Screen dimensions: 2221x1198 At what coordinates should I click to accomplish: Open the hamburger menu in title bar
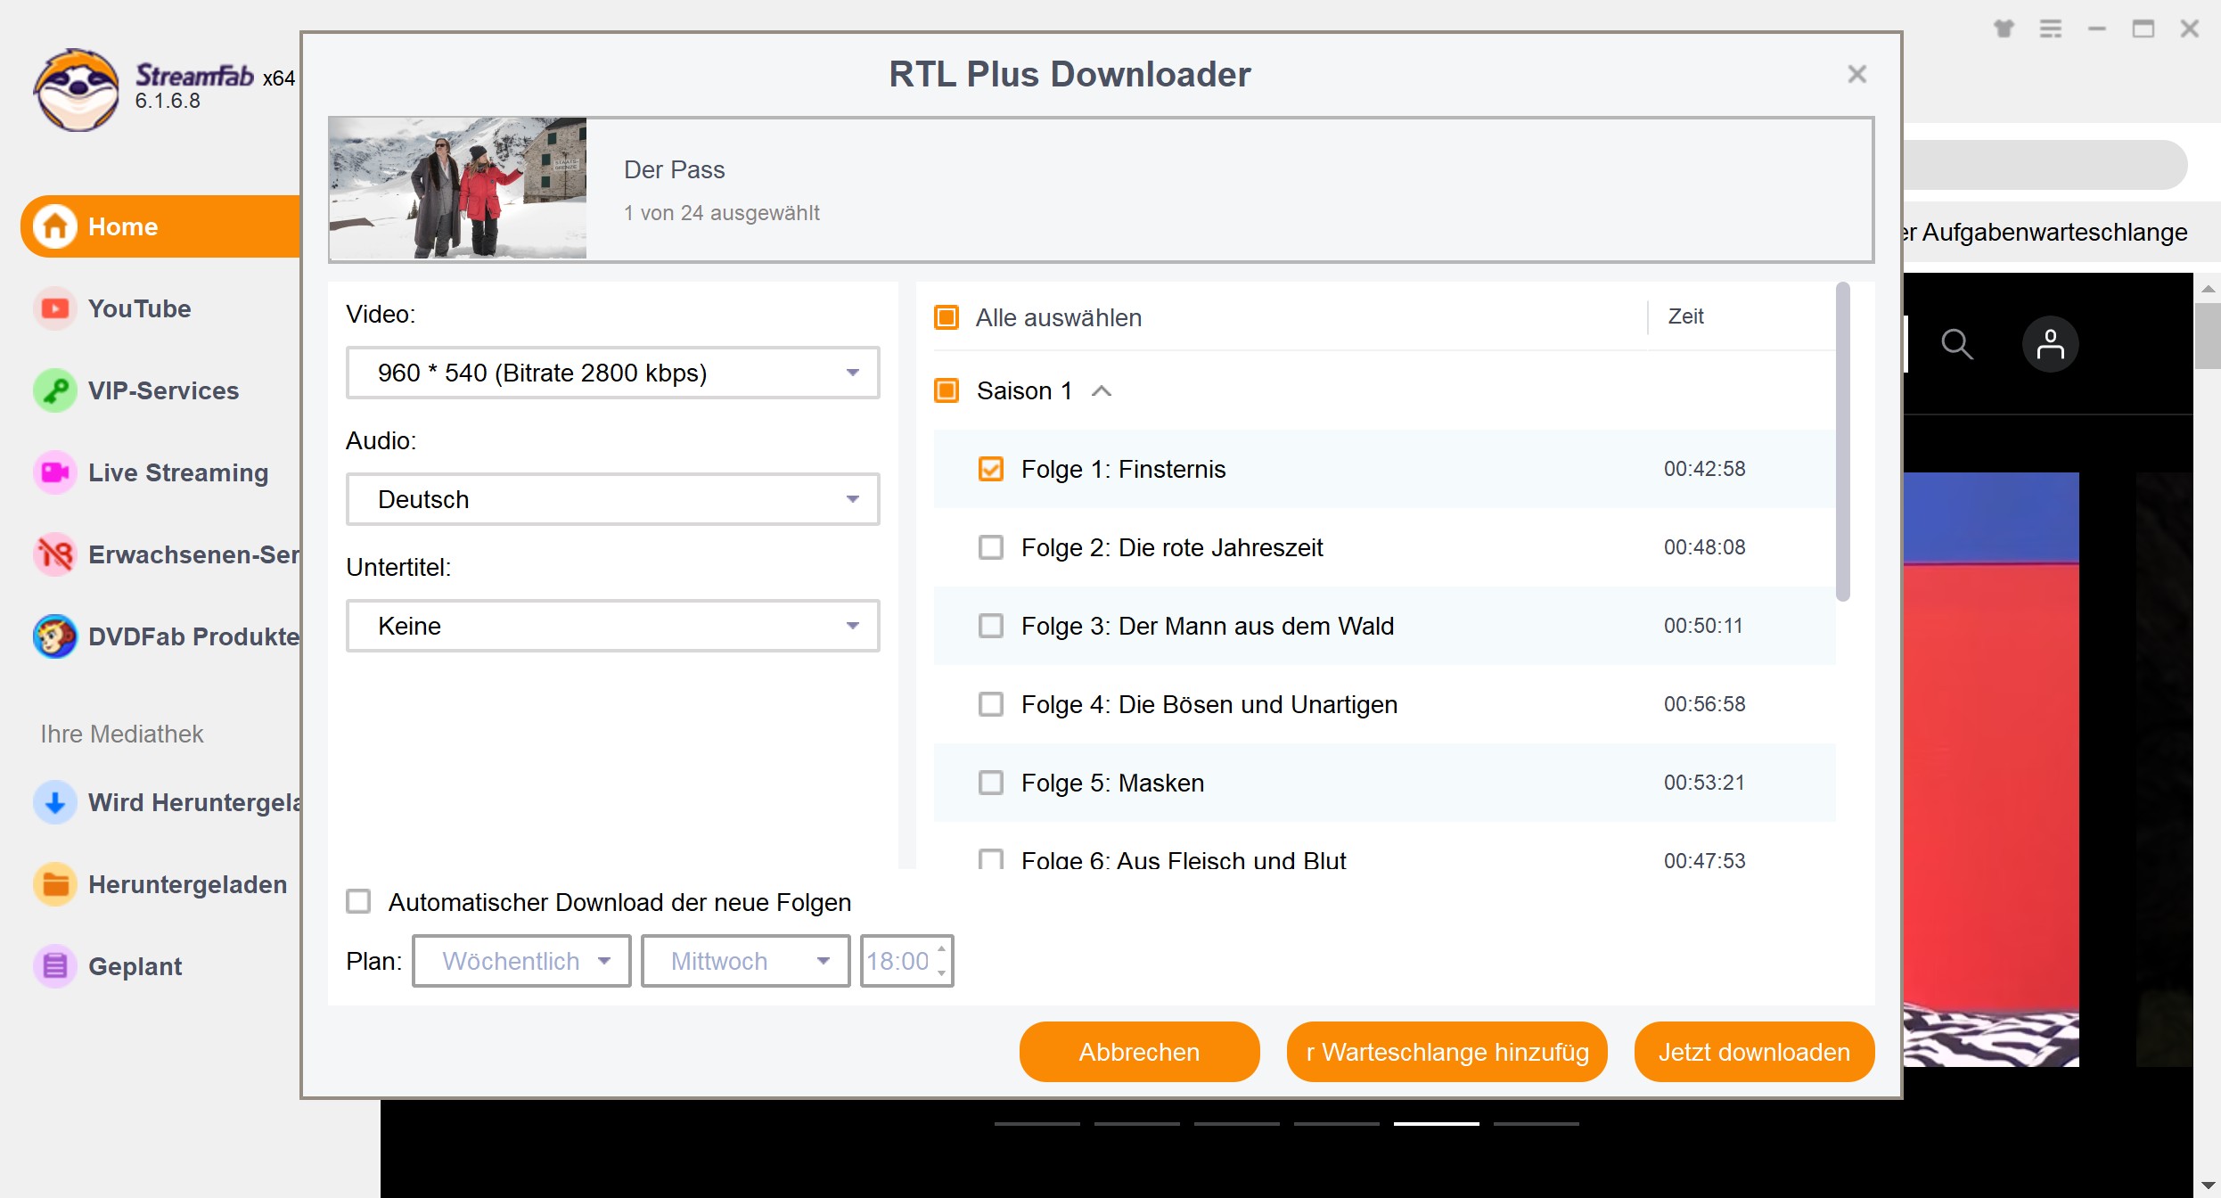coord(2051,29)
